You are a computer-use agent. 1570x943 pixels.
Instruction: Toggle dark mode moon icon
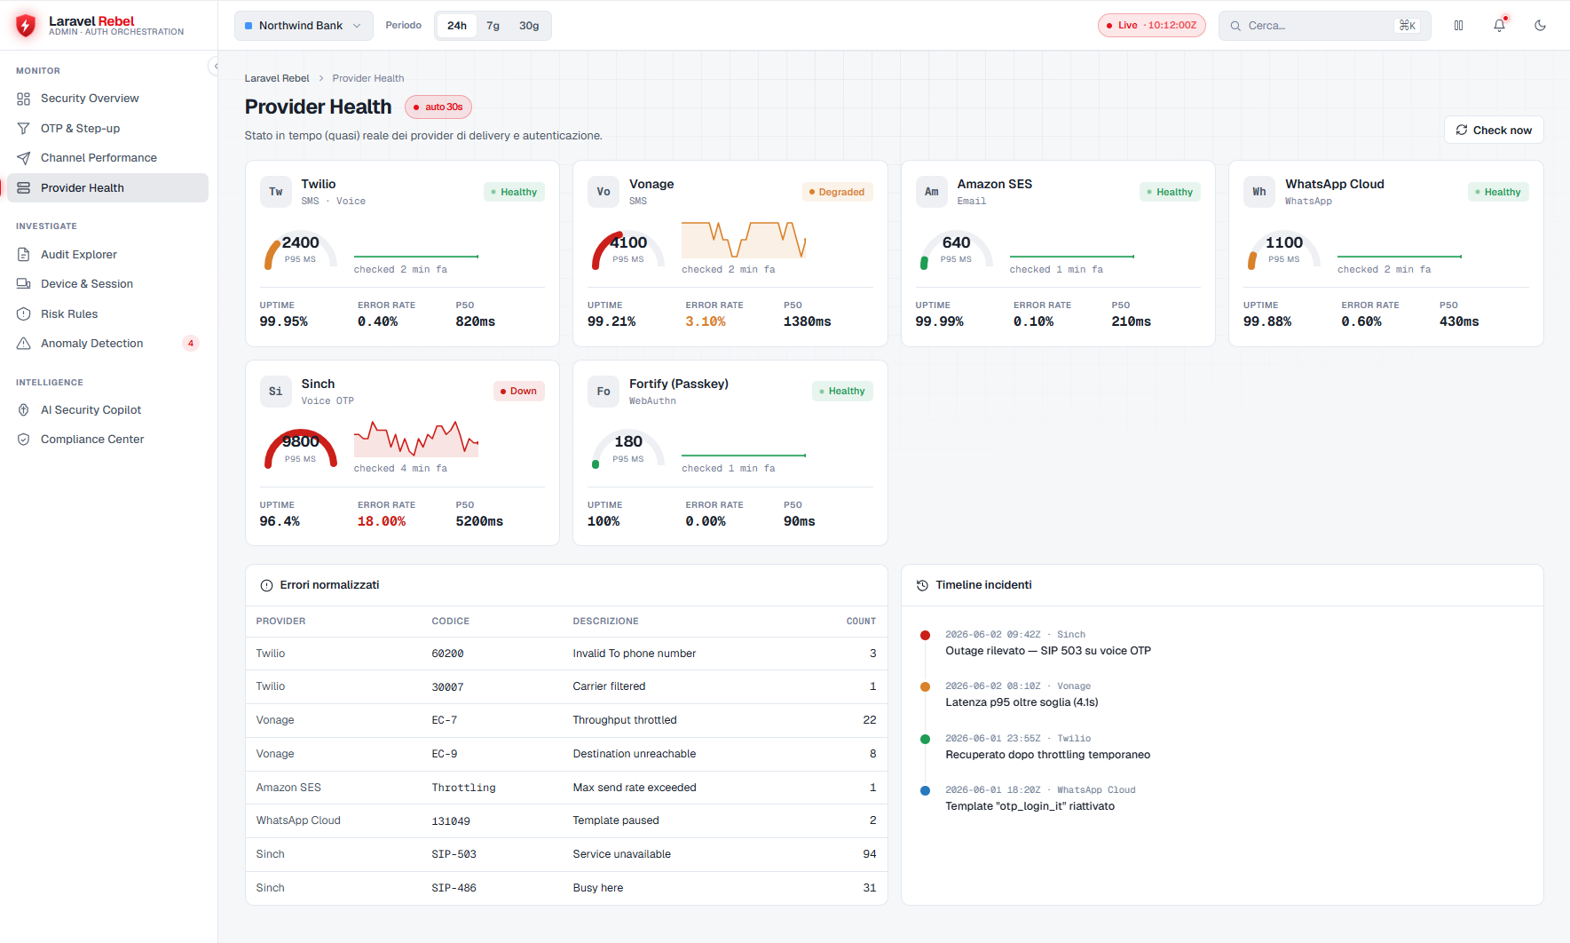(x=1541, y=26)
